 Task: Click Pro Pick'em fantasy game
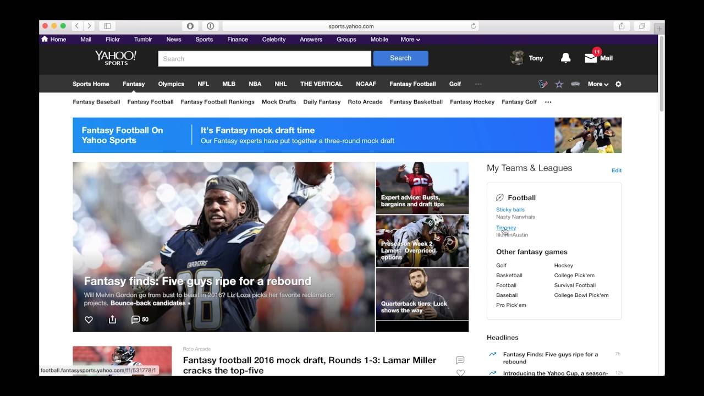coord(511,305)
